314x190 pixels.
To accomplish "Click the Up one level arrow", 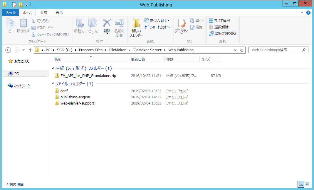I will pos(30,50).
